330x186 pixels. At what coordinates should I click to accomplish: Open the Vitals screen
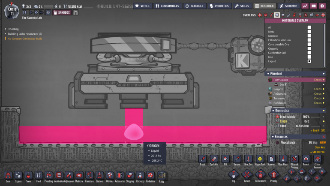coord(143,6)
